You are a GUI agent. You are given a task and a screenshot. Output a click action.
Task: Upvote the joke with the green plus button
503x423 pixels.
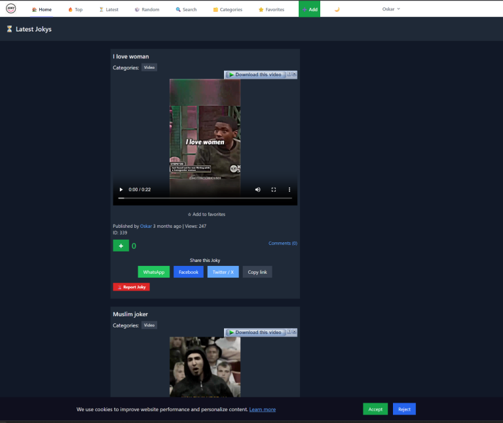(x=121, y=246)
